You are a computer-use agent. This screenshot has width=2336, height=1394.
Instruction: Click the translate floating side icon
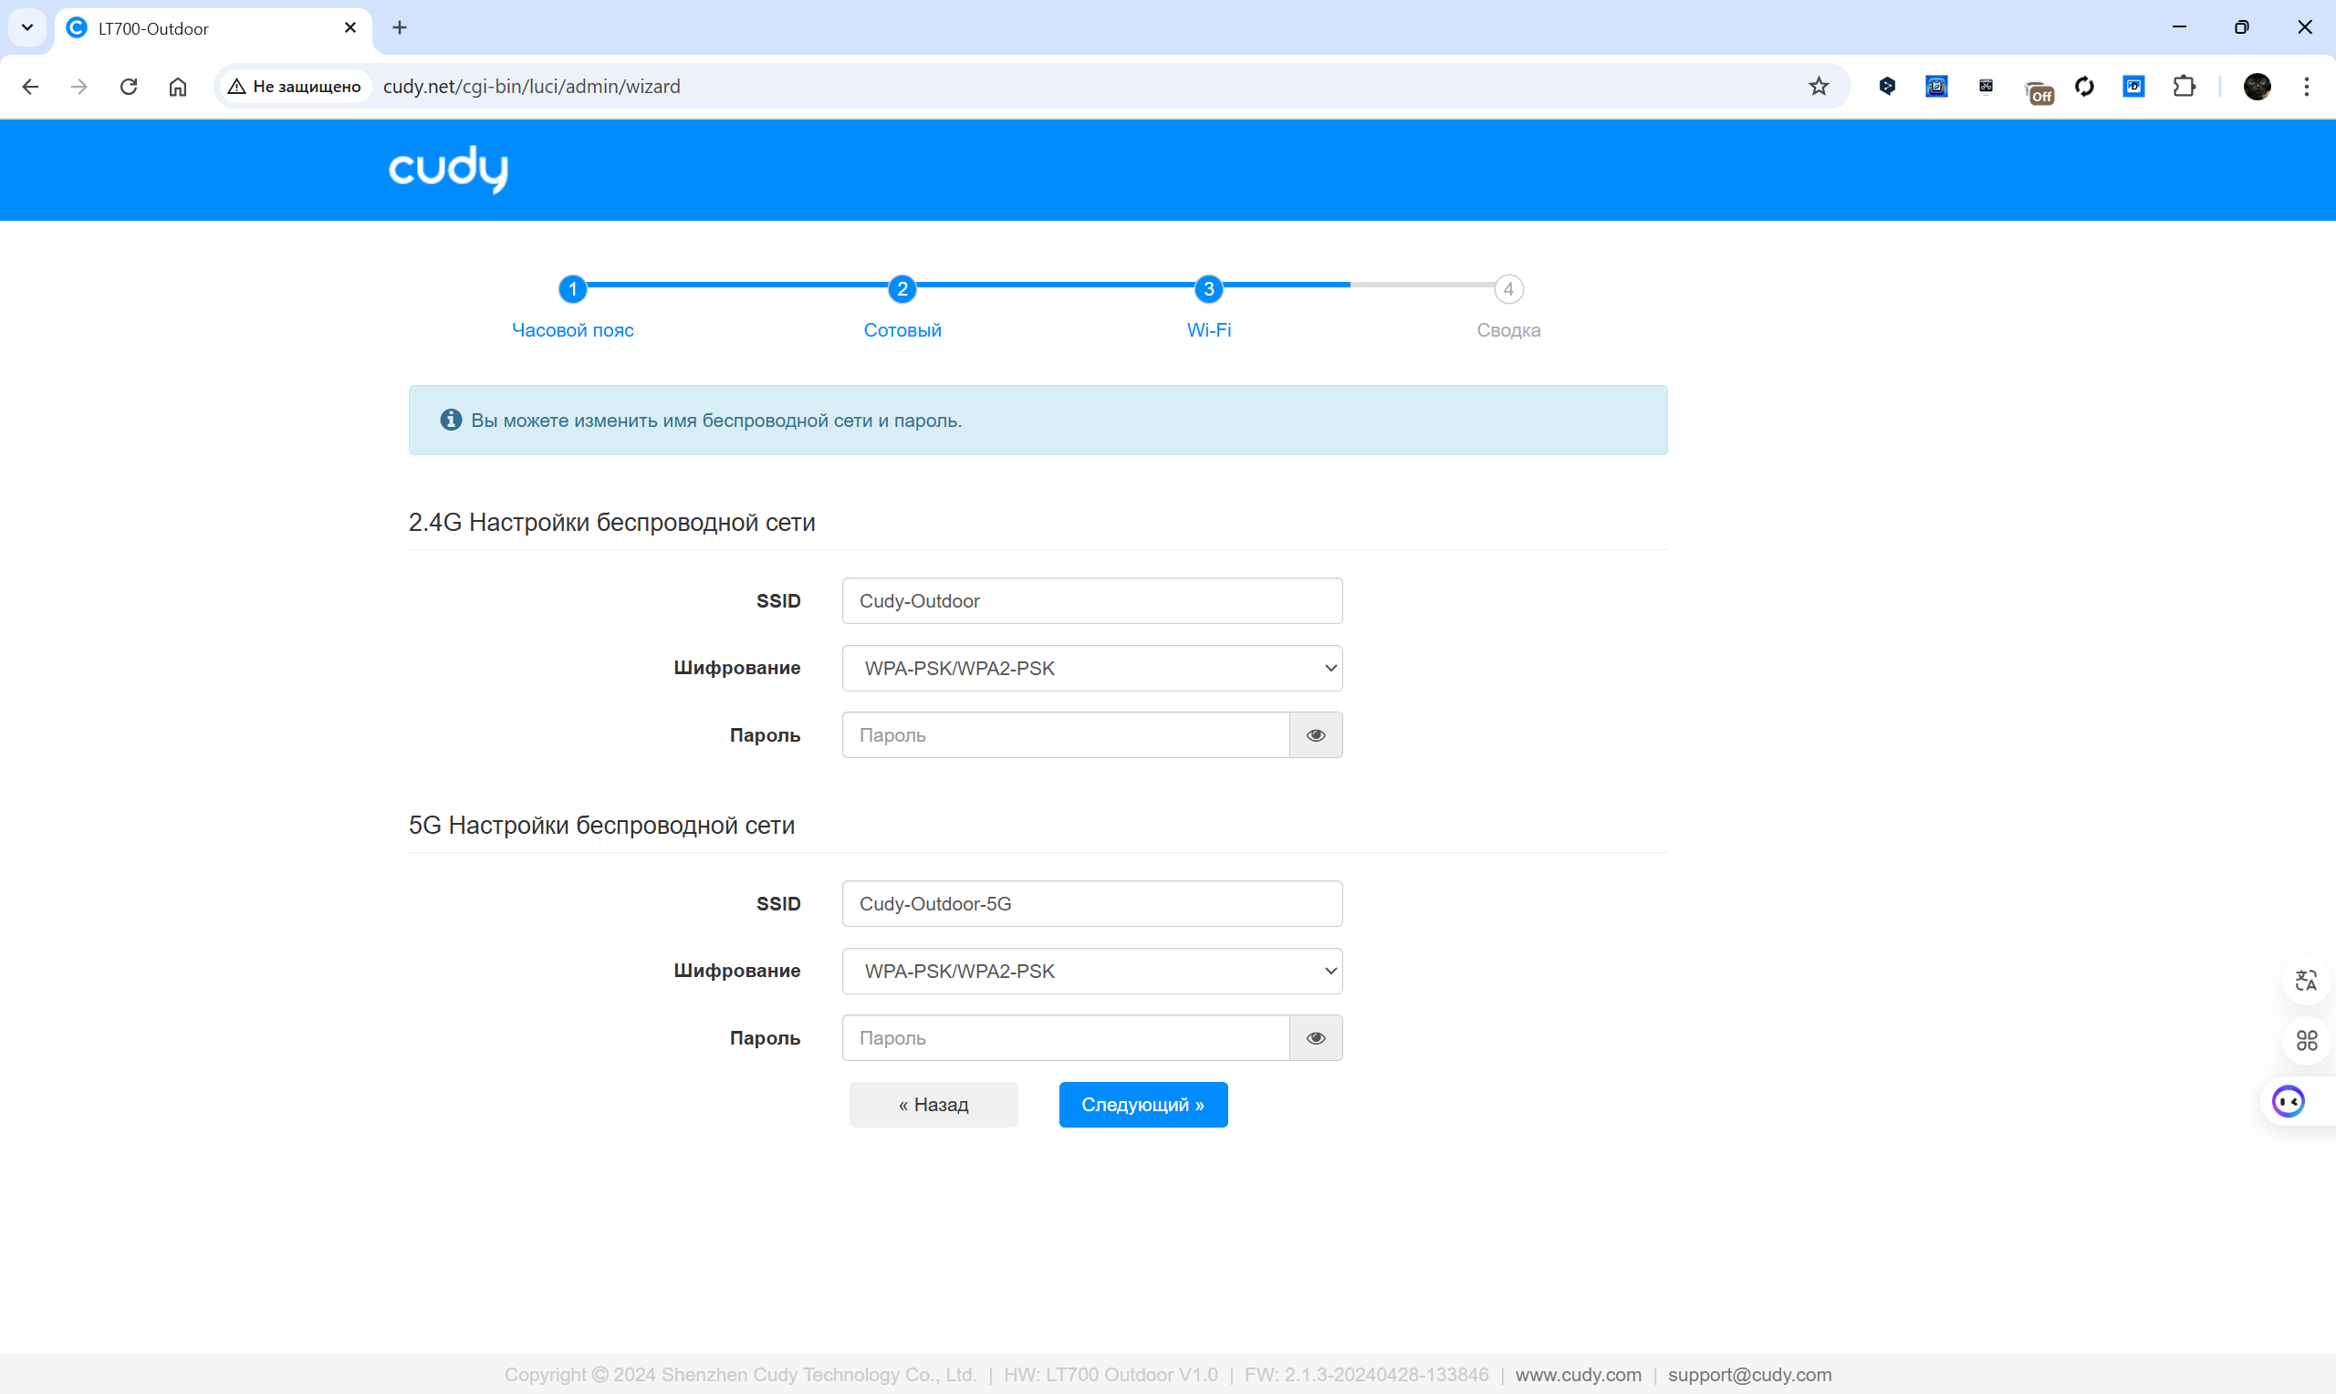point(2306,981)
